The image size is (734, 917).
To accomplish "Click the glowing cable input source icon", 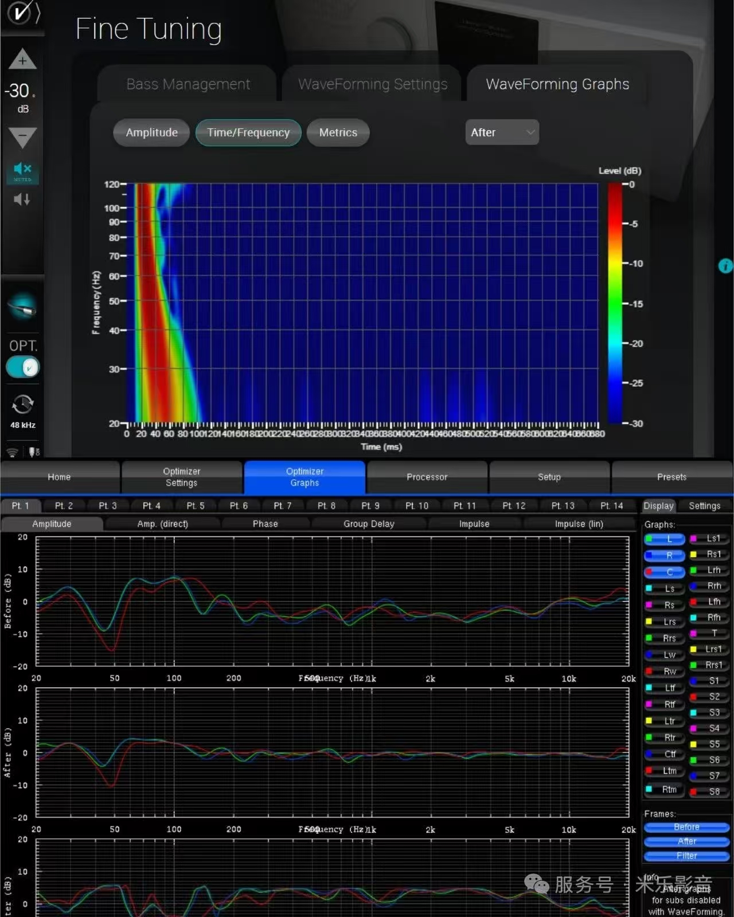I will pos(22,306).
